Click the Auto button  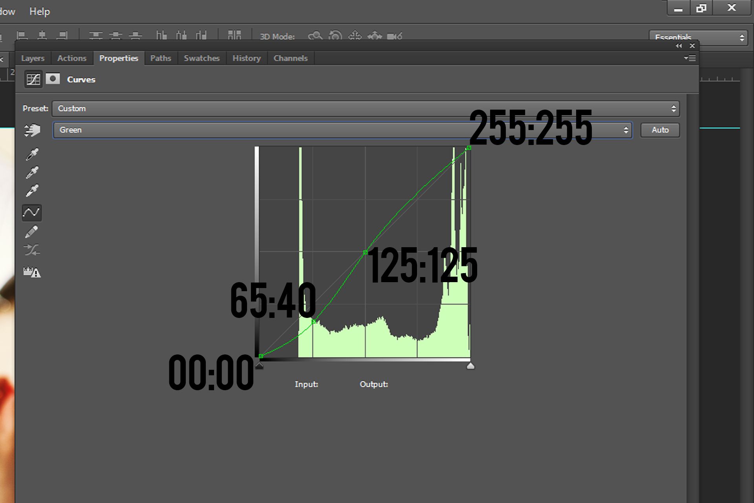click(x=660, y=130)
